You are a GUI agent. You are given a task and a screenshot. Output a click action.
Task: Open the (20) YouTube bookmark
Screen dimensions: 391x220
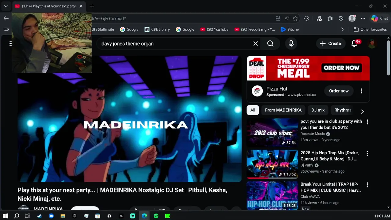pos(214,29)
